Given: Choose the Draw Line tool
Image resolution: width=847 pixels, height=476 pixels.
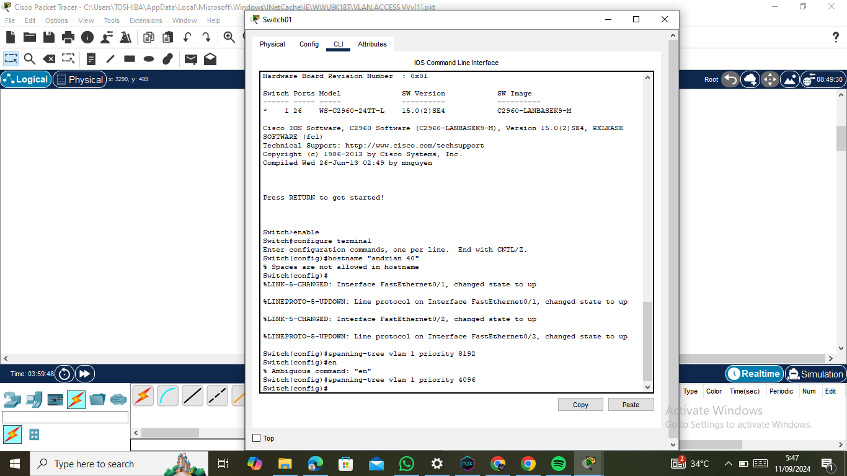Looking at the screenshot, I should coord(110,59).
